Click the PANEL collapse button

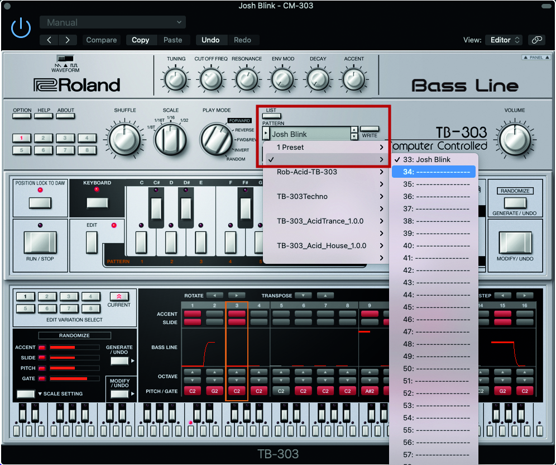click(x=536, y=57)
